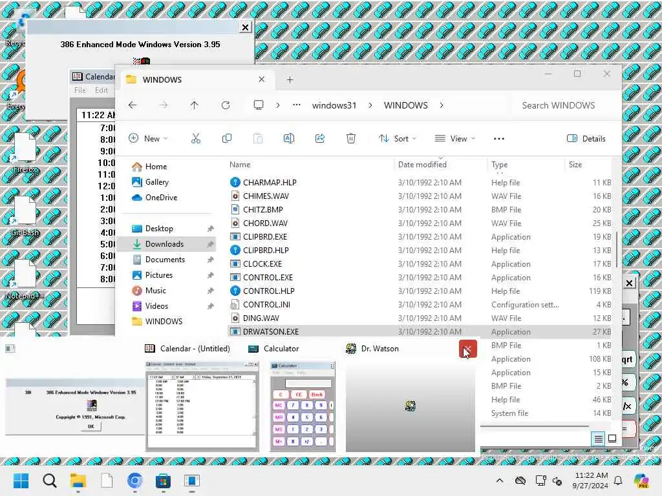This screenshot has height=496, width=662.
Task: Click the Calculator thumbnail preview
Action: (x=303, y=407)
